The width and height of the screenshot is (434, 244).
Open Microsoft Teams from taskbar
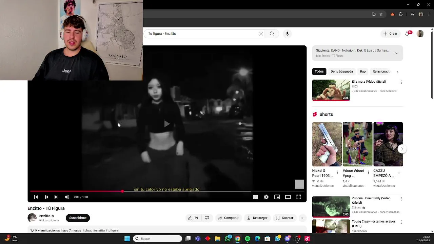[x=198, y=239]
